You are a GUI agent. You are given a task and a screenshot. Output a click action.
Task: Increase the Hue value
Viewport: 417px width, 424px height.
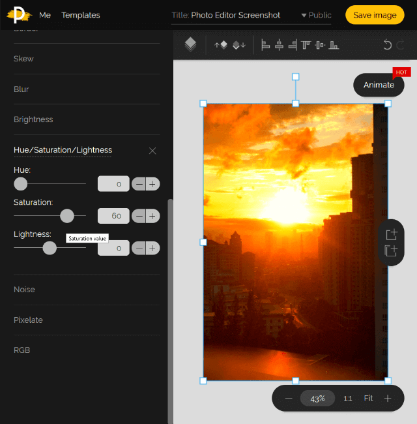152,184
